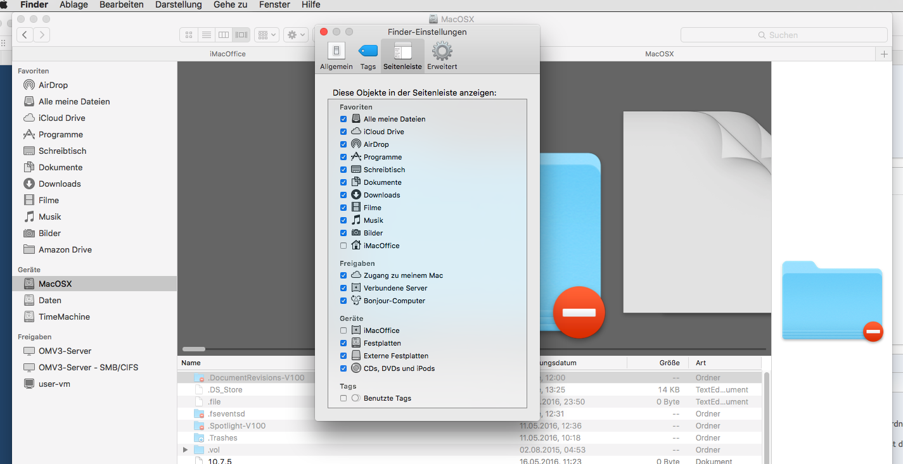The image size is (903, 464).
Task: Enable iMacOffice under Favoriten
Action: 343,246
